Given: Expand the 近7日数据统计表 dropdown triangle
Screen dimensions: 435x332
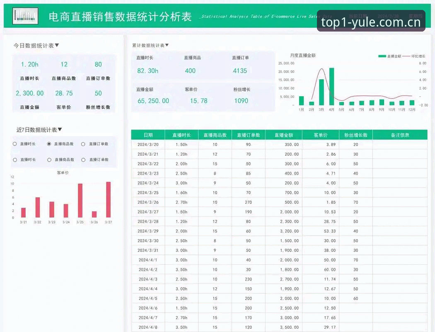Looking at the screenshot, I should click(x=60, y=129).
